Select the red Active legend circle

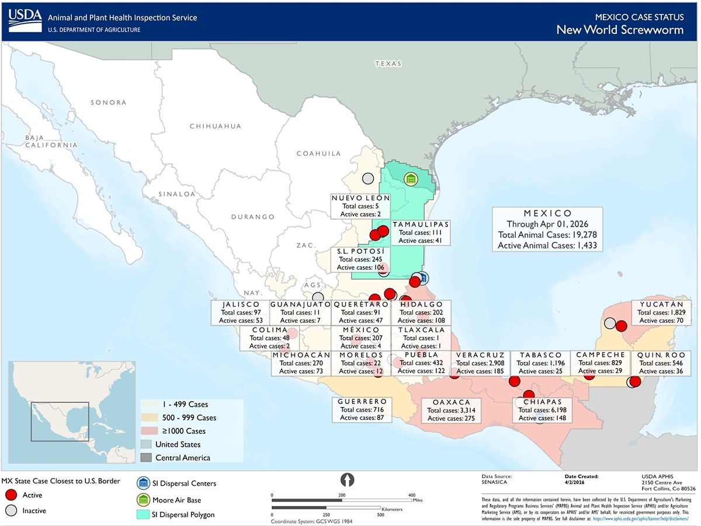[x=10, y=495]
